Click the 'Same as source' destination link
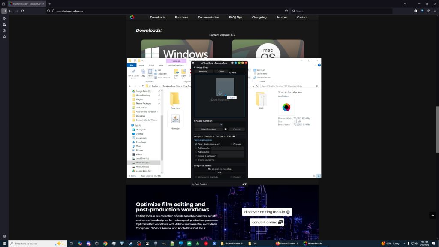The image size is (439, 247). pyautogui.click(x=203, y=140)
